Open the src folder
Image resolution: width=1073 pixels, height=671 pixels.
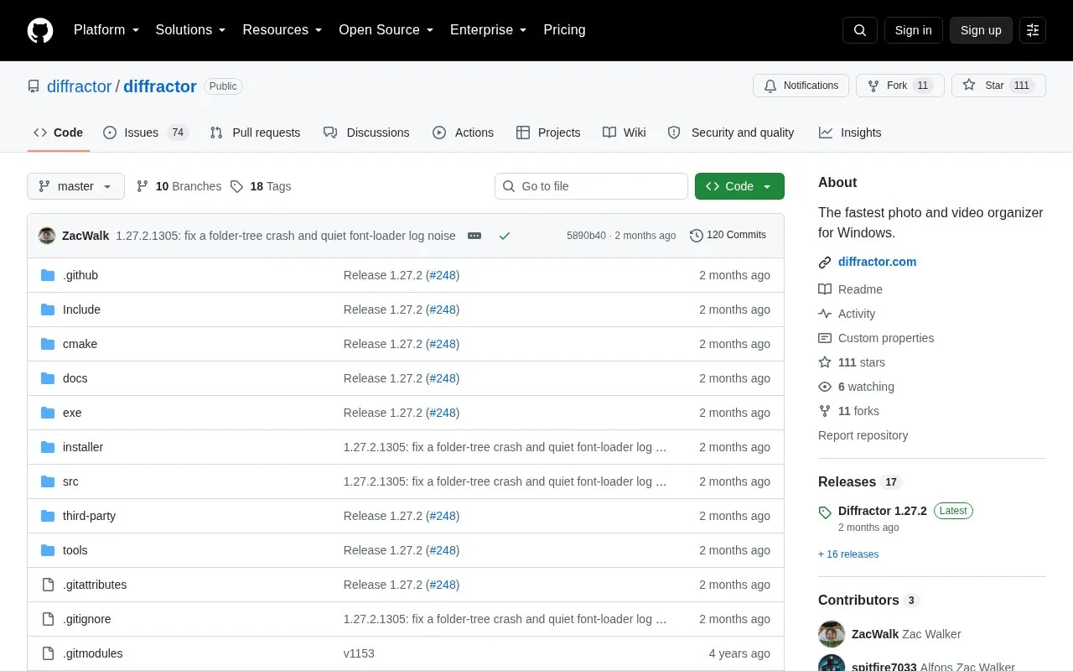pyautogui.click(x=70, y=481)
